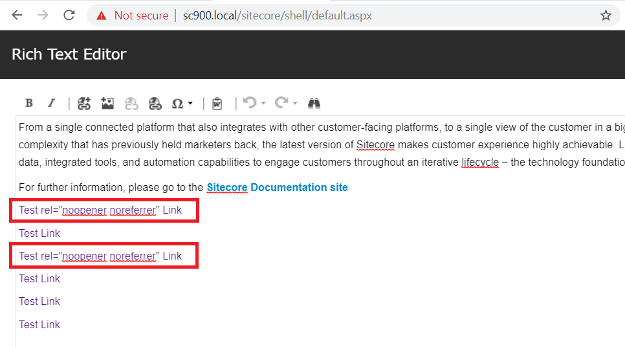625x347 pixels.
Task: Open the Hyperlink Manager icon
Action: (155, 103)
